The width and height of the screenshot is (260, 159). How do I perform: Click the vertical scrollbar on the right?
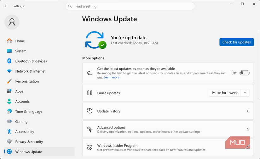tap(259, 64)
